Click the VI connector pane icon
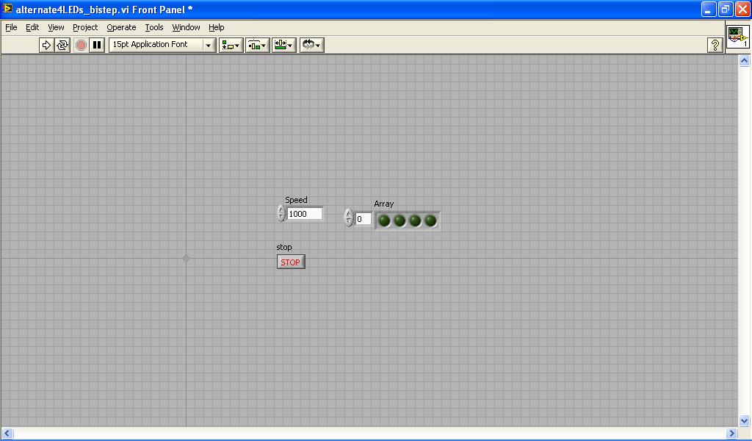 [x=737, y=37]
